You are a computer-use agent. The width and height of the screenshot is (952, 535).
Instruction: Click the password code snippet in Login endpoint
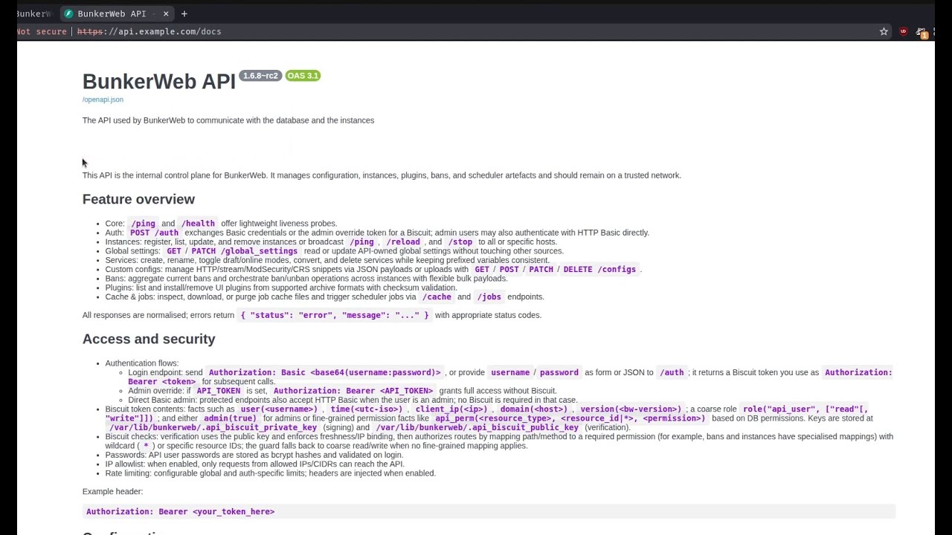tap(559, 373)
